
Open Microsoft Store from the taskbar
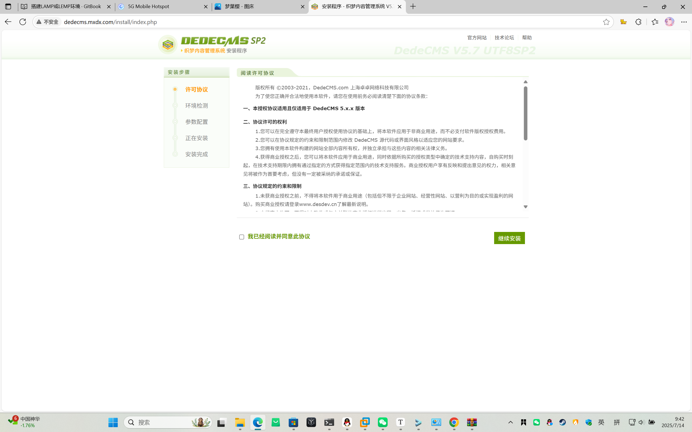click(293, 422)
